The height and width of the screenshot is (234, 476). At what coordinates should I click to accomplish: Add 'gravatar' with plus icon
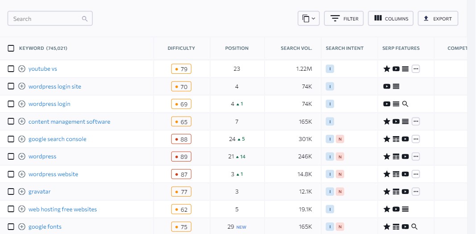pos(21,192)
